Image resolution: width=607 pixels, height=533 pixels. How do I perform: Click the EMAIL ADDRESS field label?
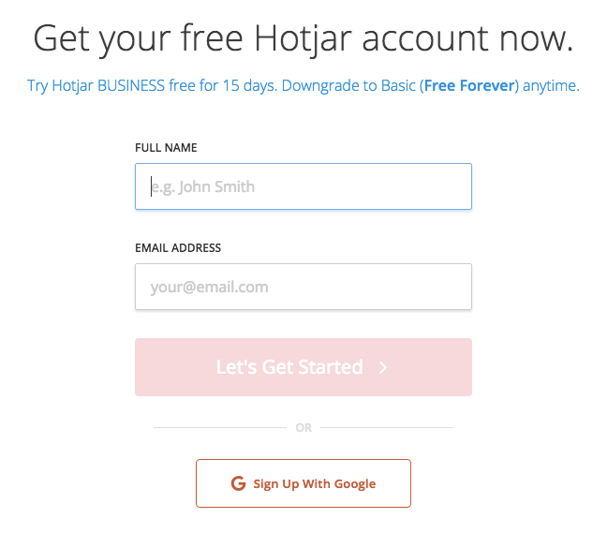pos(178,248)
